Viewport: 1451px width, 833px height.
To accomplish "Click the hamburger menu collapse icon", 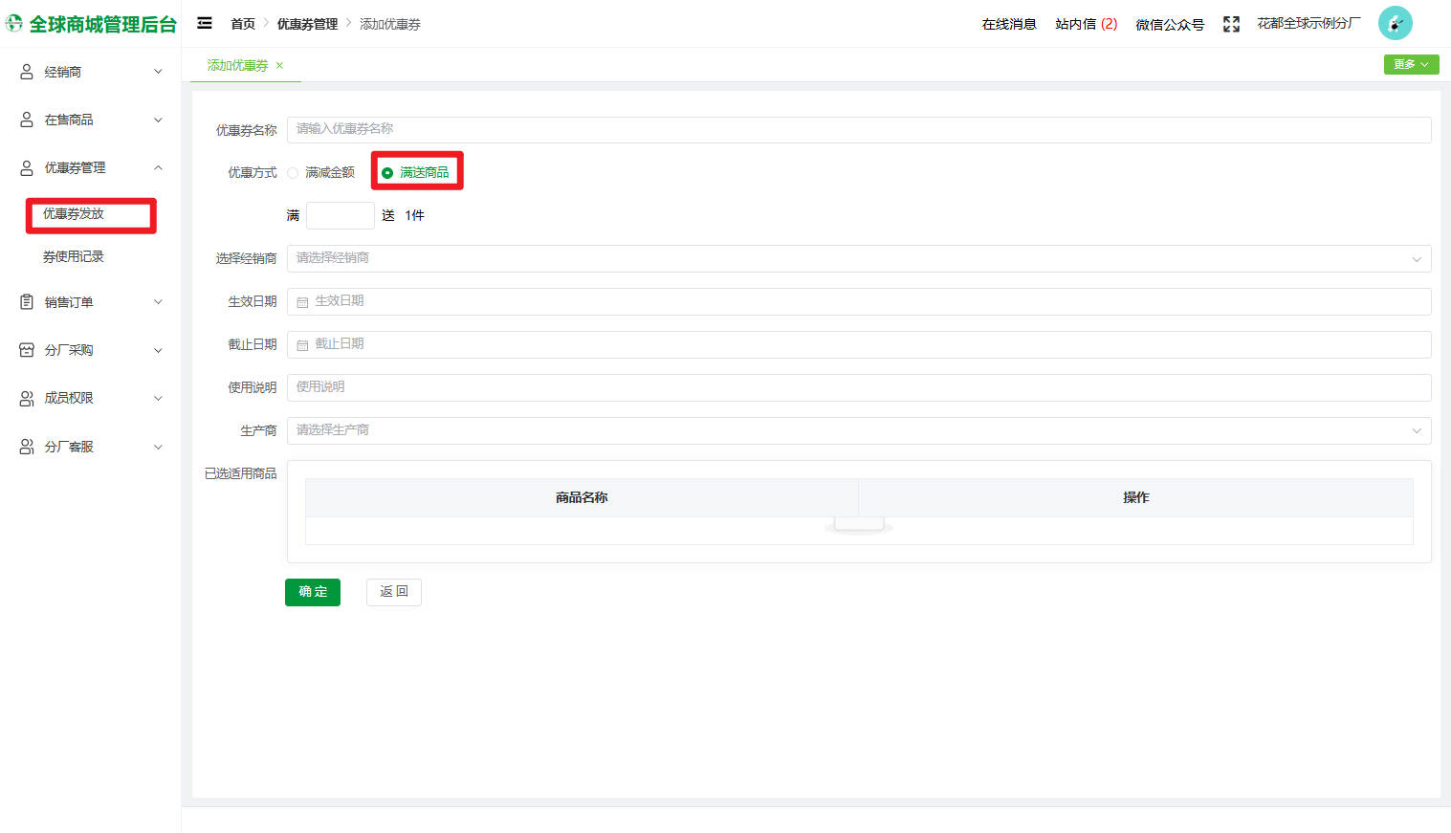I will pos(205,23).
